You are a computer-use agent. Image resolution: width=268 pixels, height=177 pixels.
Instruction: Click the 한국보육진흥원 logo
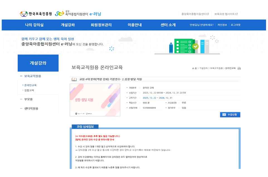(x=36, y=14)
